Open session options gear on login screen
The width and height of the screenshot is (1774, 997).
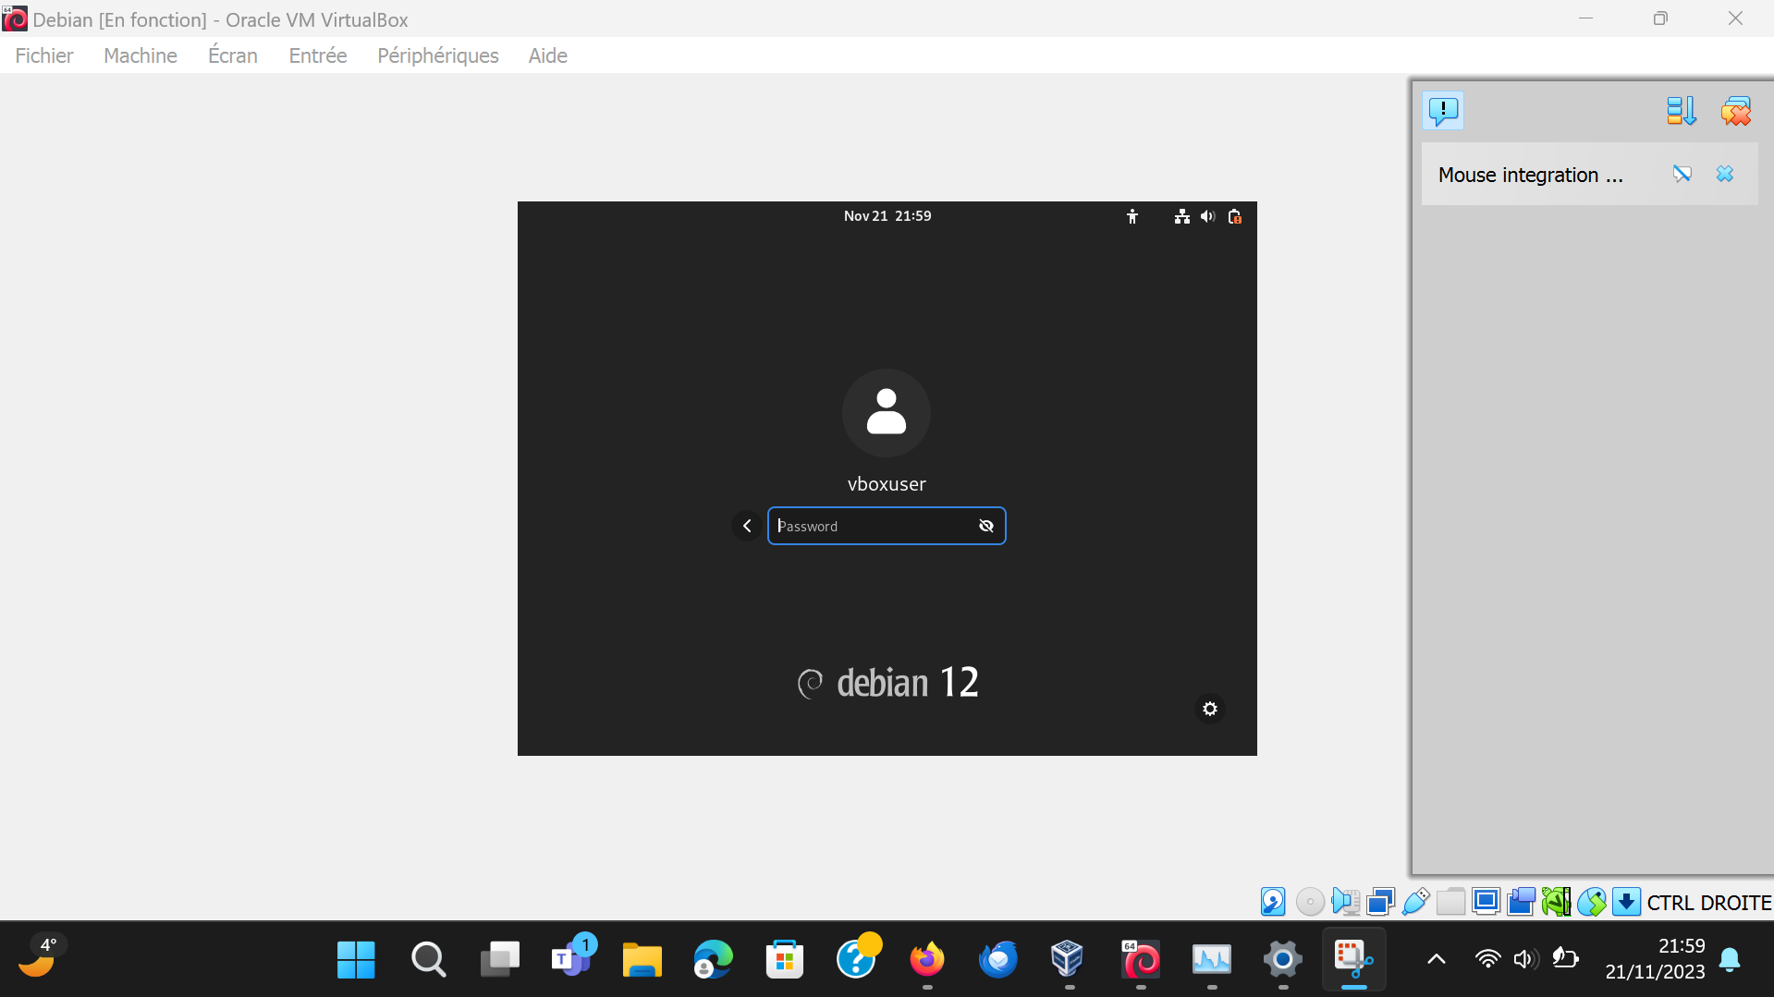[1210, 709]
